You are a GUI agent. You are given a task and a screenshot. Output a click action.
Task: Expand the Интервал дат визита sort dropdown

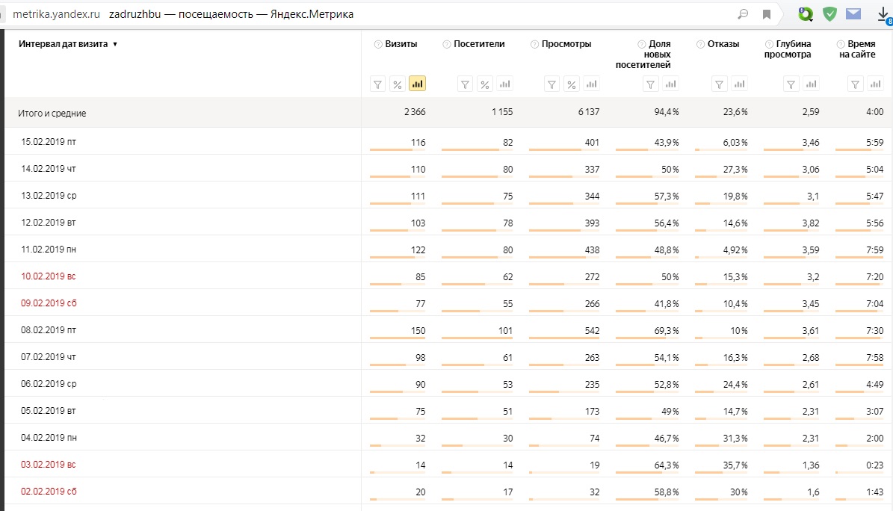pyautogui.click(x=115, y=44)
